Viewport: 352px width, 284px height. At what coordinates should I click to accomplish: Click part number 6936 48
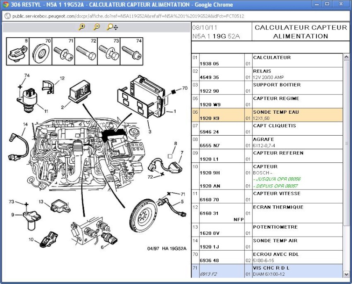pos(209,260)
